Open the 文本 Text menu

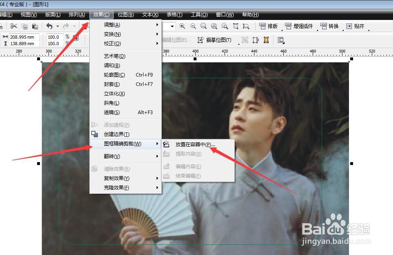pyautogui.click(x=150, y=15)
